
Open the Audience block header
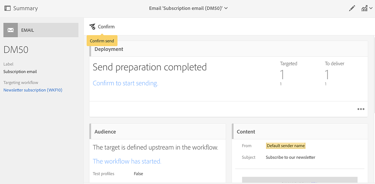(x=105, y=132)
